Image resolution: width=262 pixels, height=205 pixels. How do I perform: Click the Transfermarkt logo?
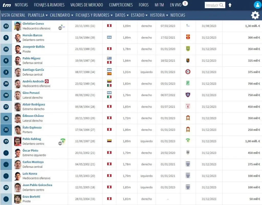pyautogui.click(x=7, y=5)
